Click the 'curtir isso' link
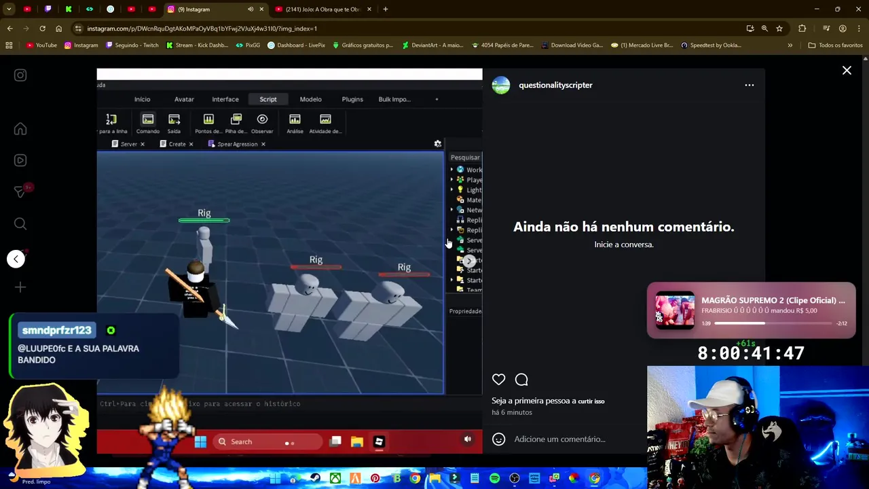This screenshot has height=489, width=869. tap(591, 401)
